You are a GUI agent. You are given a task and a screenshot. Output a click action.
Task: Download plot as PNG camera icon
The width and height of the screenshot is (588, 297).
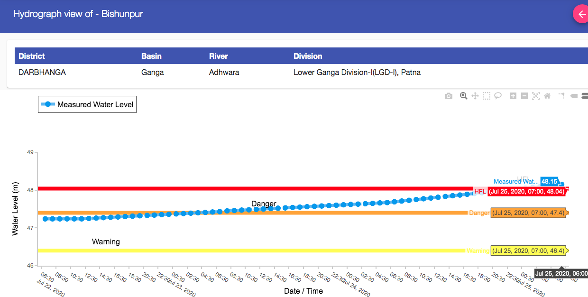tap(449, 96)
